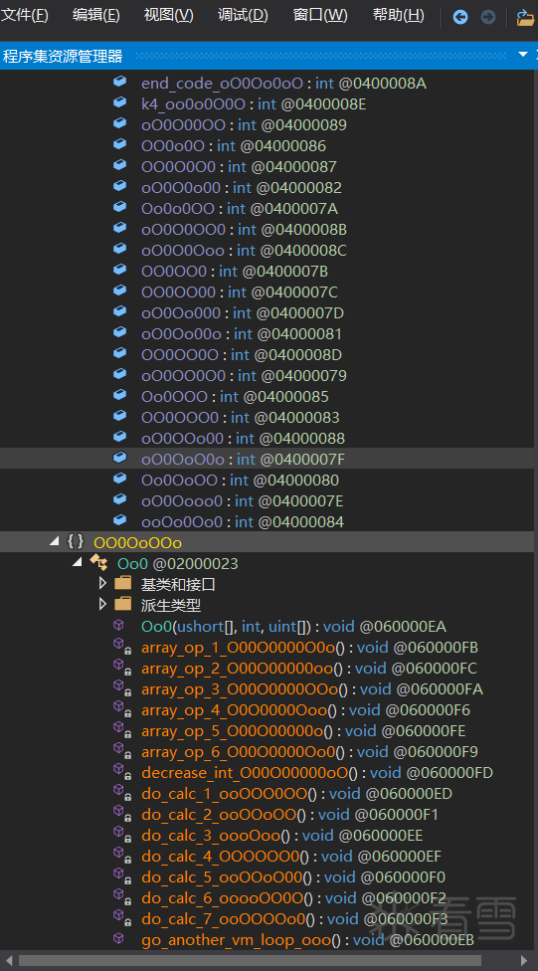Select field oO0O00OO @04000089

pyautogui.click(x=244, y=125)
